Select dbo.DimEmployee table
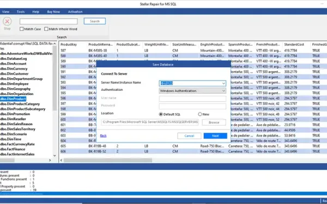 coord(14,84)
